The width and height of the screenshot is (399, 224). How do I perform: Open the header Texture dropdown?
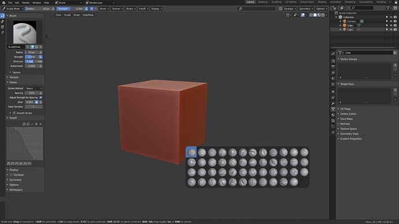[117, 9]
